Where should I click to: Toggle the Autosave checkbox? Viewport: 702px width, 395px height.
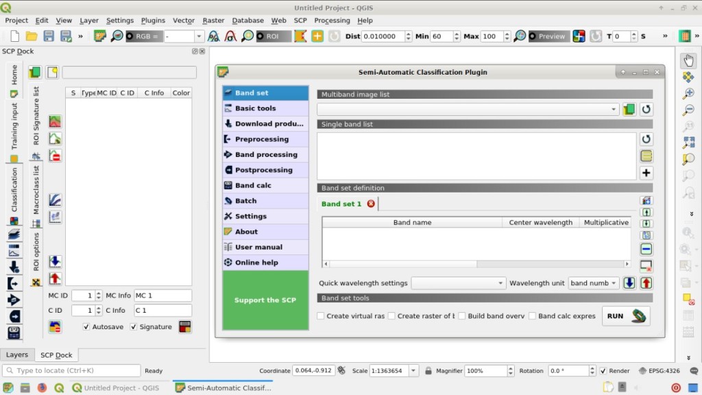86,327
